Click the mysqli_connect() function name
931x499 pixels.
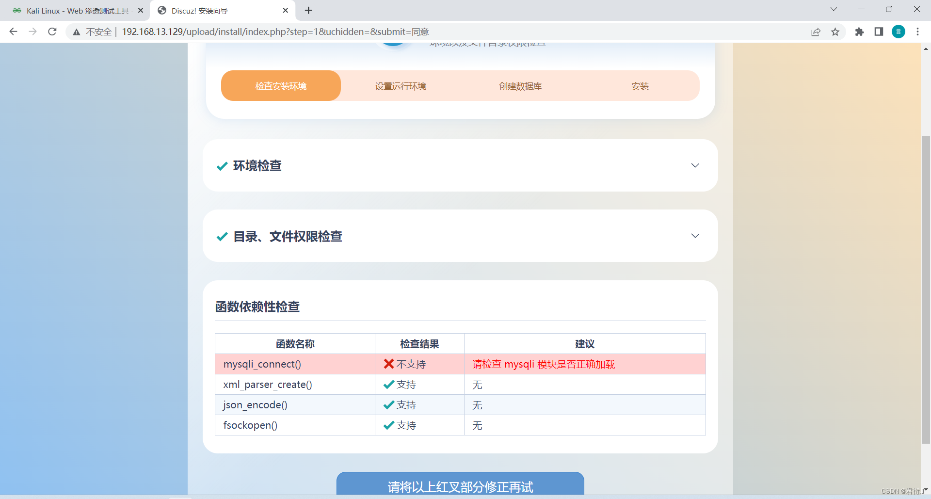(262, 364)
